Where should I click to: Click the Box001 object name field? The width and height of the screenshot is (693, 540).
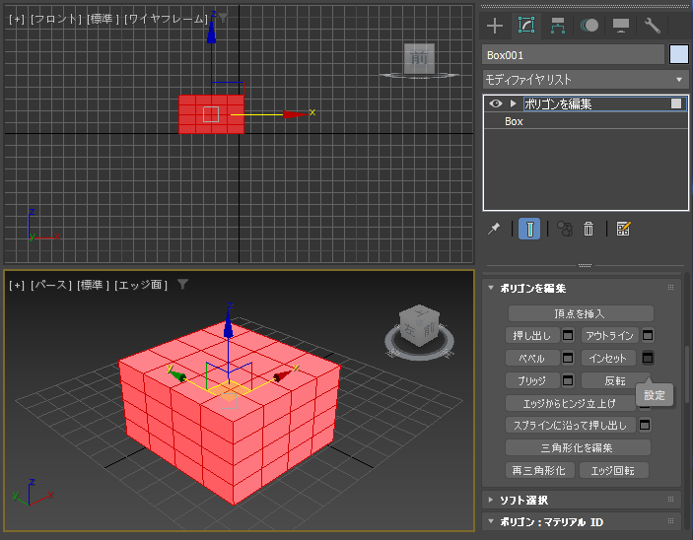pyautogui.click(x=573, y=55)
